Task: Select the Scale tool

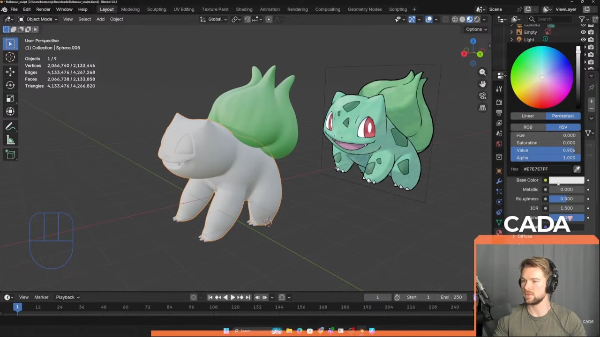Action: click(x=10, y=98)
